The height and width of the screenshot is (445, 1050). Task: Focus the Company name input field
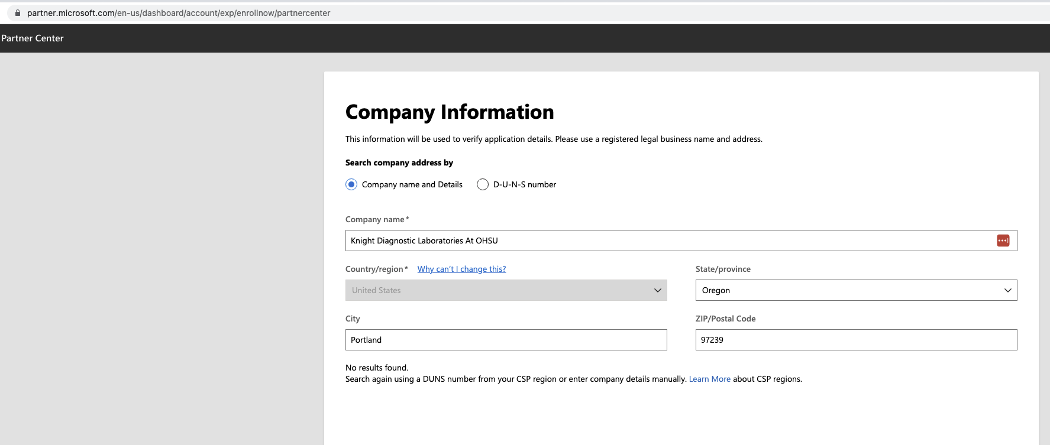click(681, 241)
